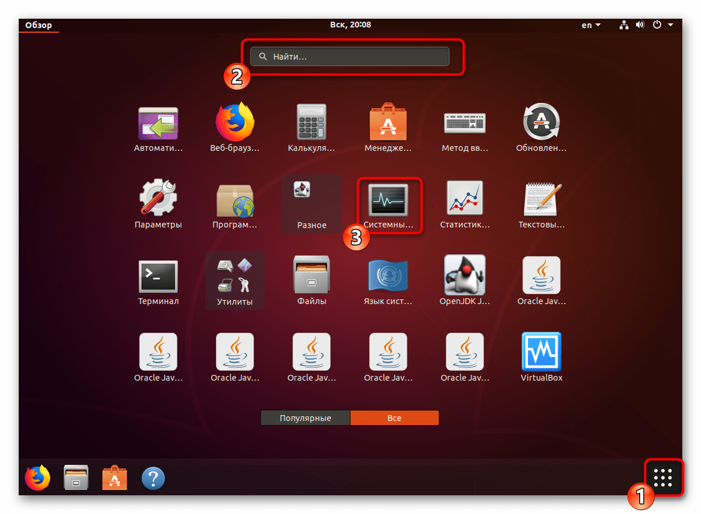701x514 pixels.
Task: Open the System Monitor app icon
Action: (x=388, y=201)
